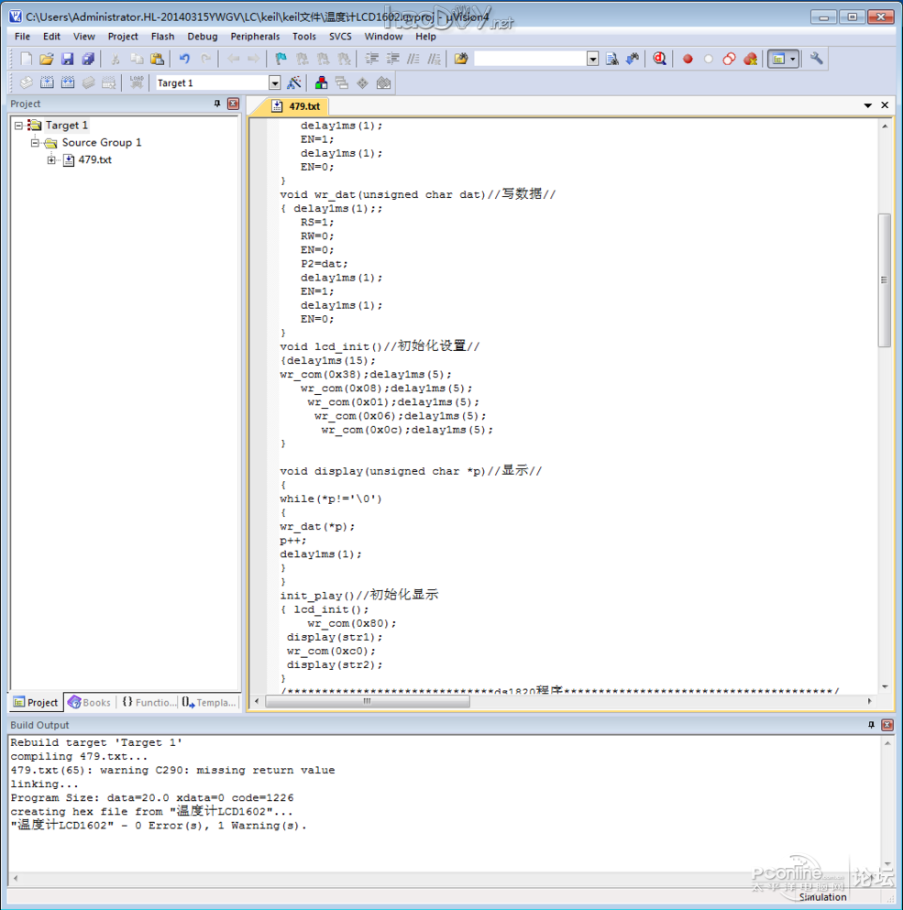Open Target Options with the magic wand icon
Screen dimensions: 903x910
(x=294, y=82)
